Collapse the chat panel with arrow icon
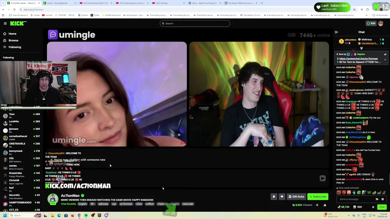The height and width of the screenshot is (219, 390). click(336, 32)
